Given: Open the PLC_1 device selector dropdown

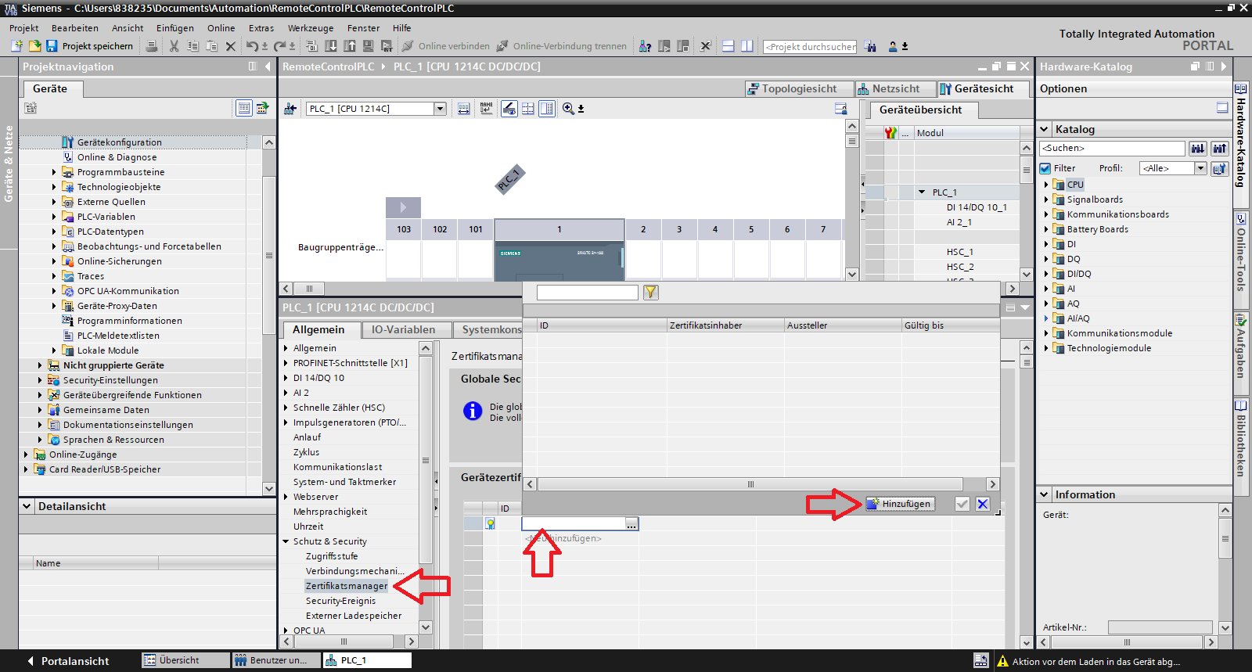Looking at the screenshot, I should click(x=440, y=109).
